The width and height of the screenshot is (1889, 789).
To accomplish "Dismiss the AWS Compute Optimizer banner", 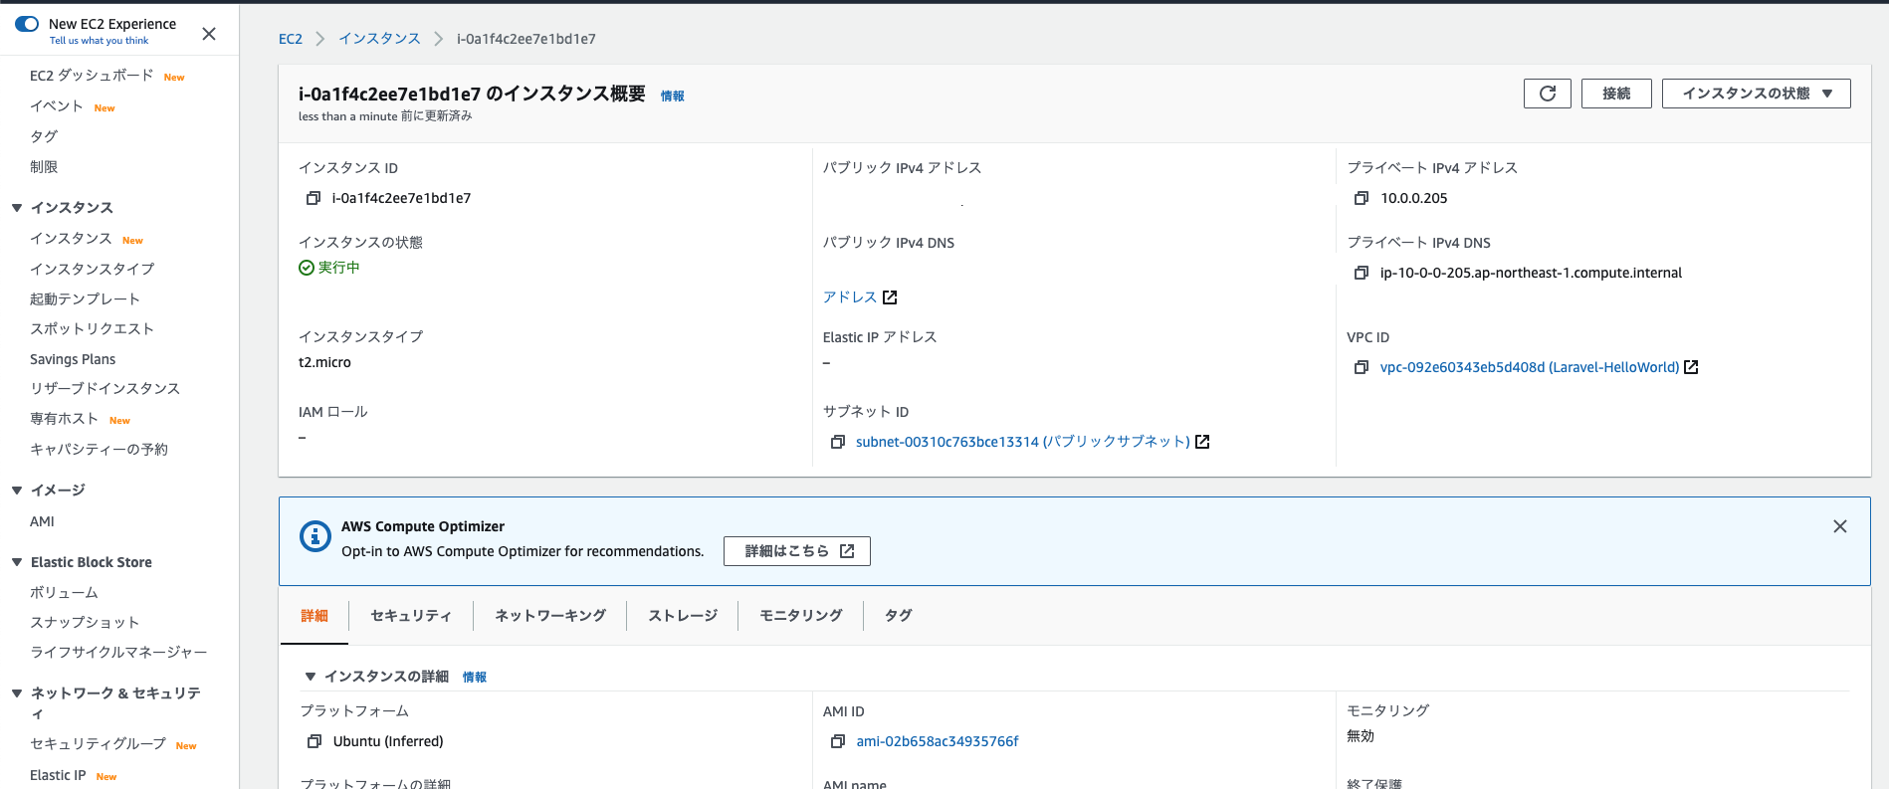I will click(1840, 526).
